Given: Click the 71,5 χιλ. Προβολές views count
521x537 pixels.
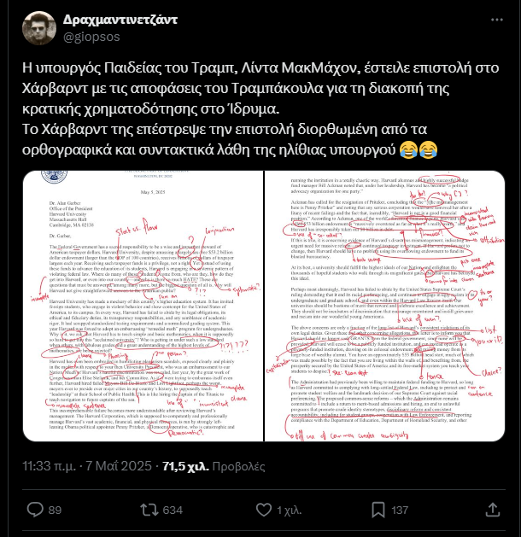Looking at the screenshot, I should [x=214, y=466].
